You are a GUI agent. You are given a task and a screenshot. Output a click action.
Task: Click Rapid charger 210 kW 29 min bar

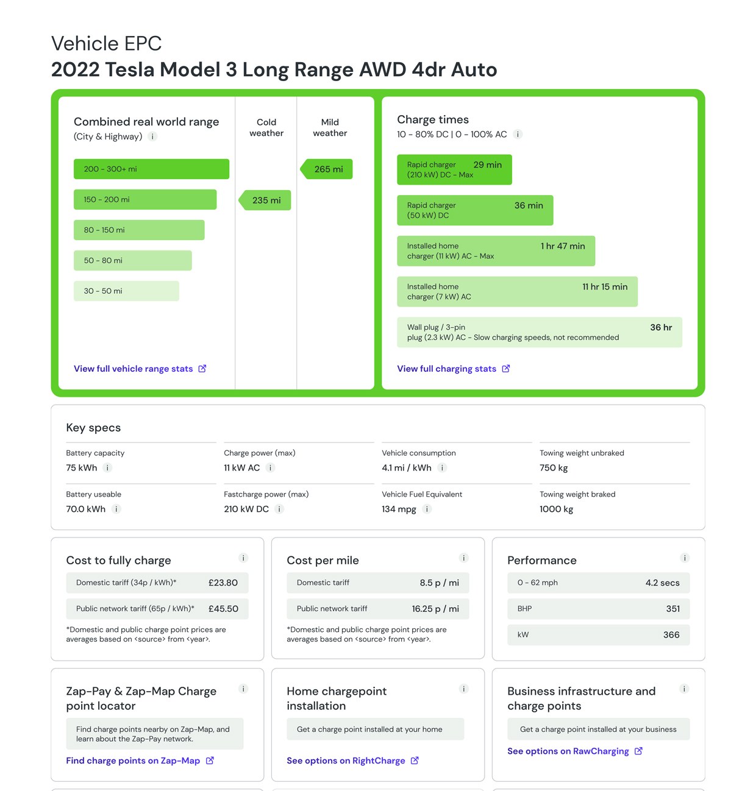pos(454,169)
